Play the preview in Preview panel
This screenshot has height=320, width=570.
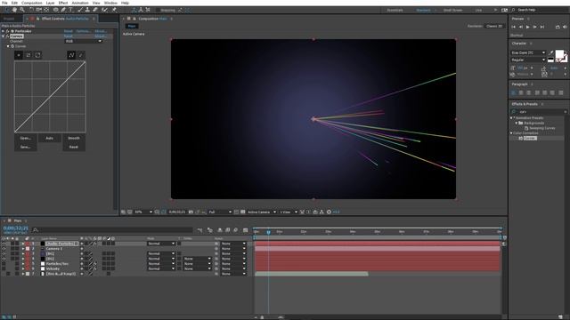(528, 27)
